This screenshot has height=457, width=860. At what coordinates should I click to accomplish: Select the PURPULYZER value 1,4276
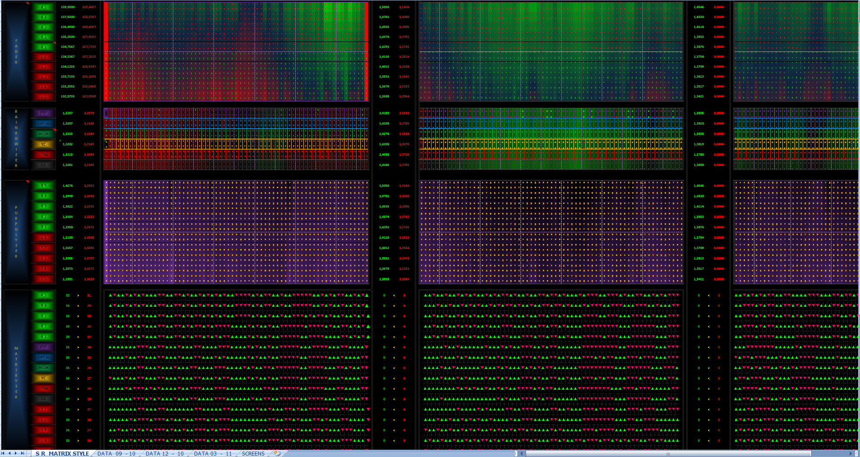pos(68,186)
